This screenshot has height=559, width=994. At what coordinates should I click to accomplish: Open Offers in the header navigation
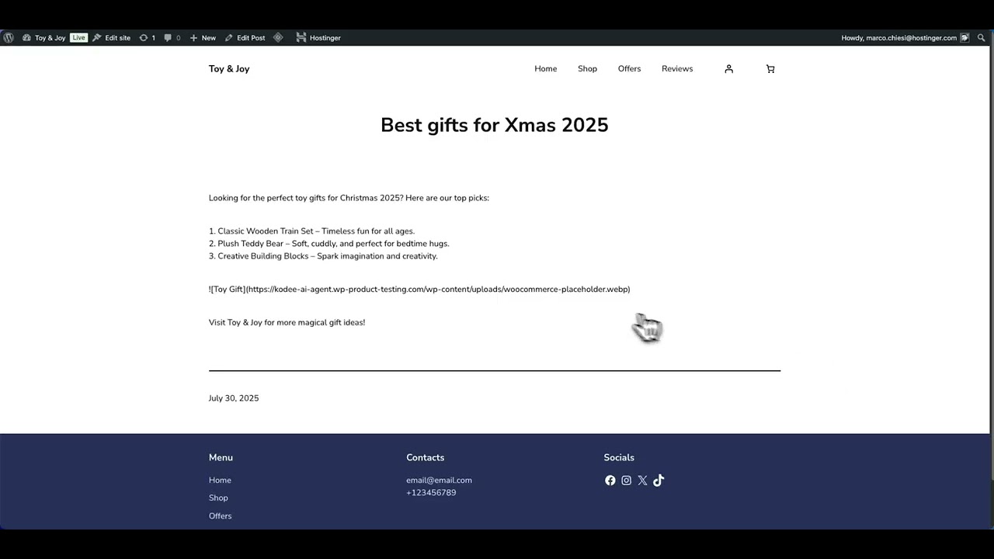(629, 69)
